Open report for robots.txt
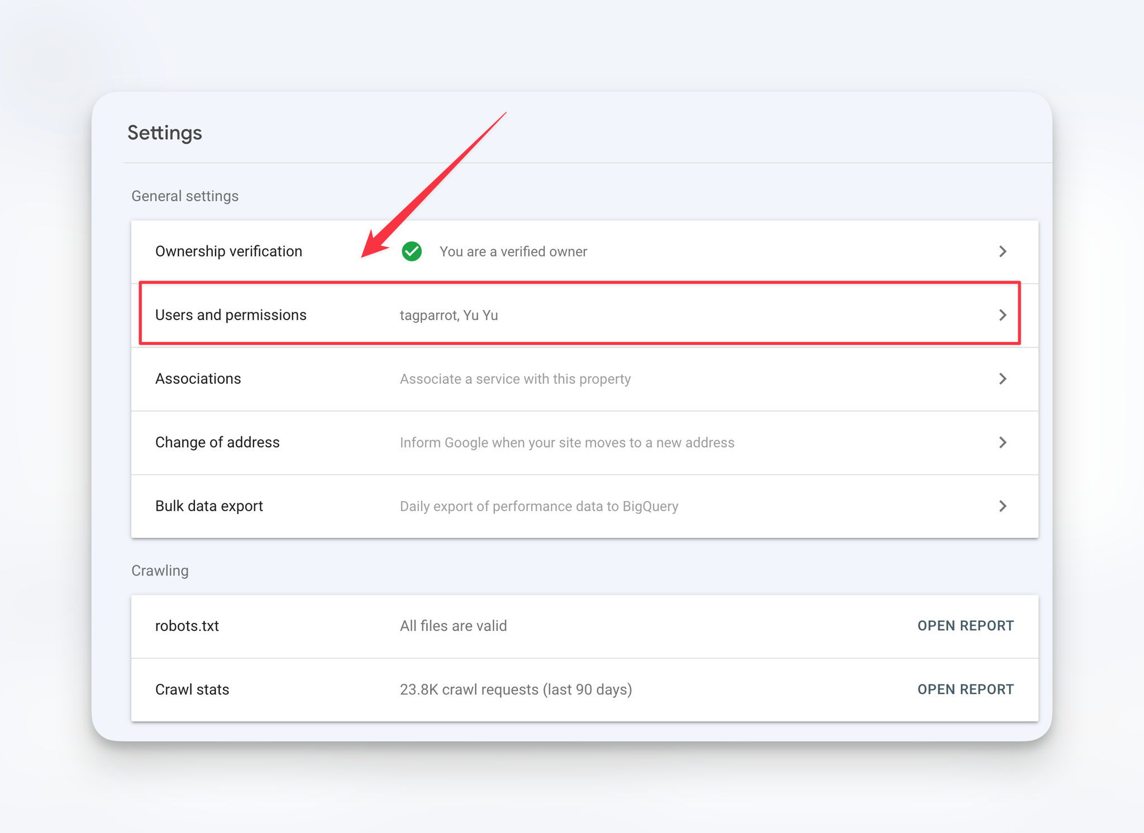The height and width of the screenshot is (833, 1144). pos(965,626)
